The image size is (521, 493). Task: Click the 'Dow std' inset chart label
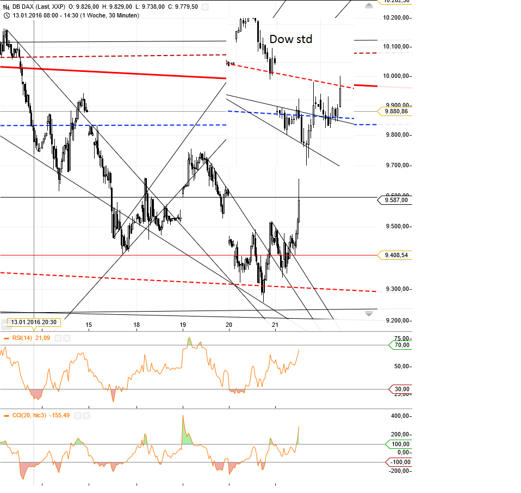click(x=291, y=39)
